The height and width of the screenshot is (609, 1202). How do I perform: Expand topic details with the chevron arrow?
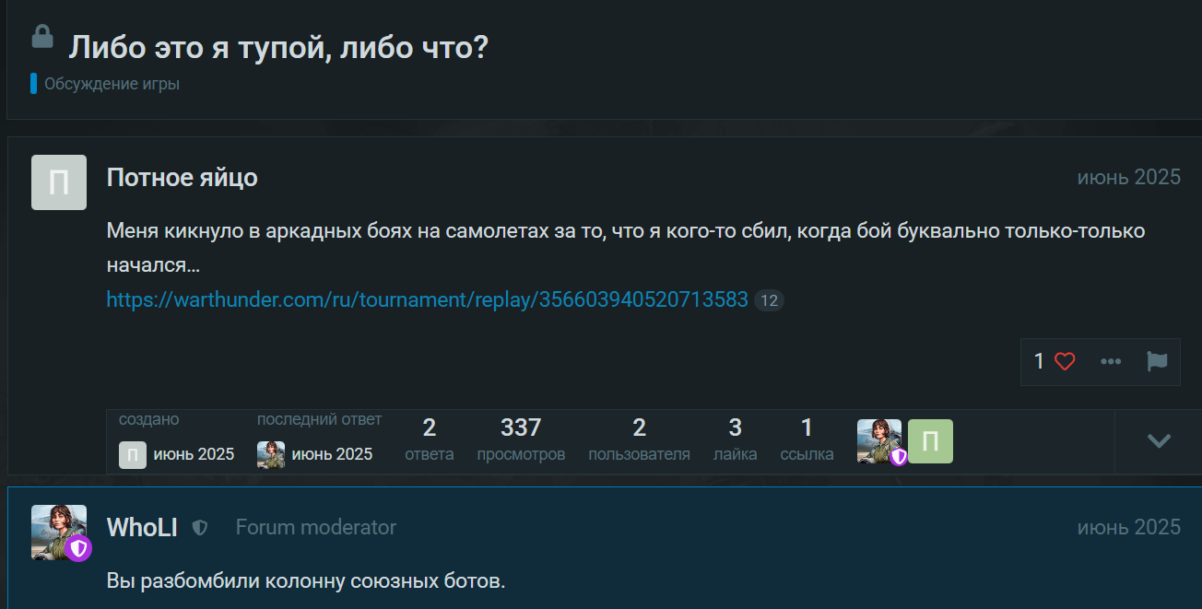1158,441
